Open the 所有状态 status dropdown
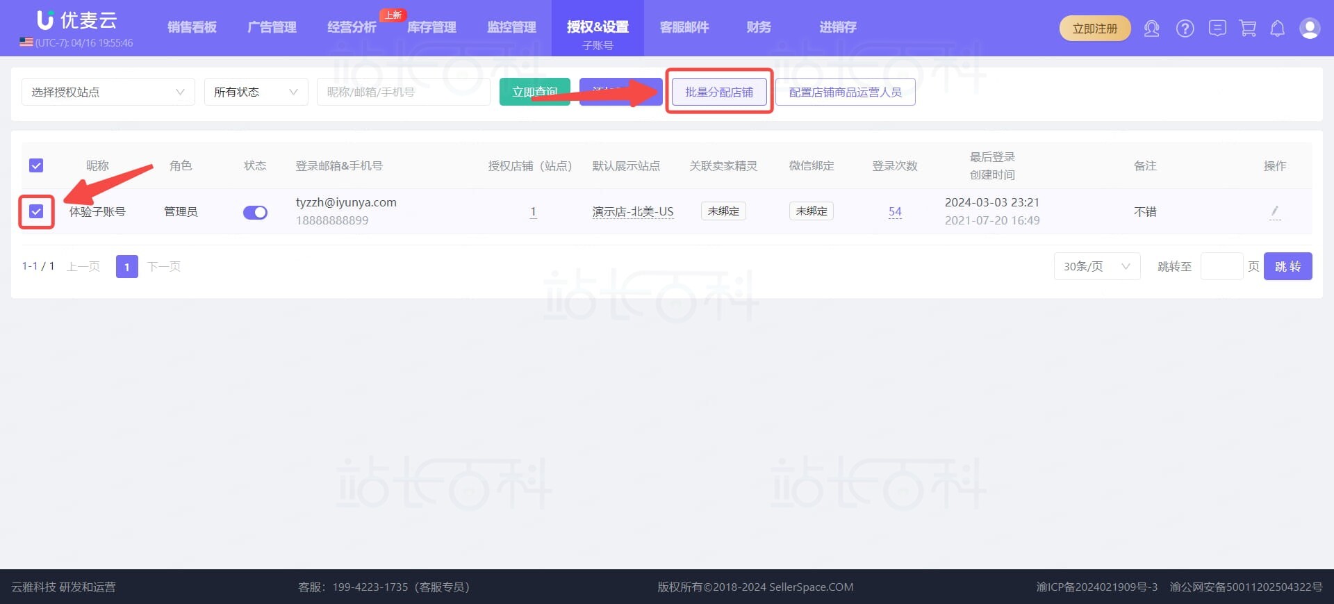Image resolution: width=1334 pixels, height=604 pixels. (x=255, y=92)
